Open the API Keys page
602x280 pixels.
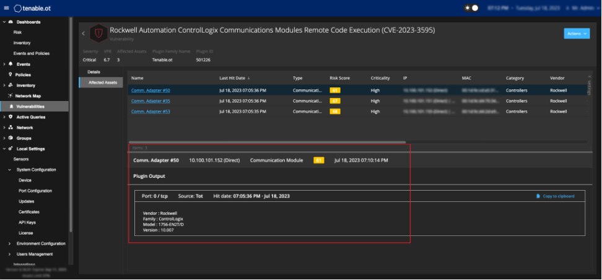click(x=27, y=222)
